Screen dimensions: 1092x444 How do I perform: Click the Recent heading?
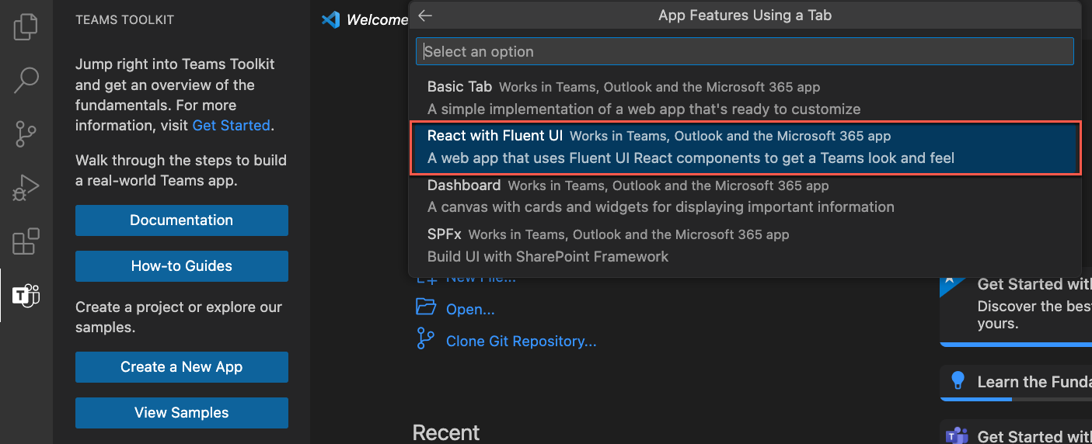click(x=446, y=432)
